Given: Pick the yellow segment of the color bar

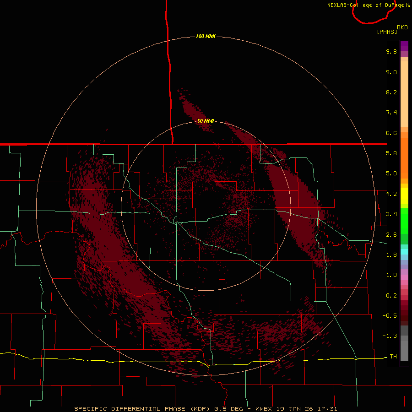Looking at the screenshot, I should pyautogui.click(x=404, y=196).
